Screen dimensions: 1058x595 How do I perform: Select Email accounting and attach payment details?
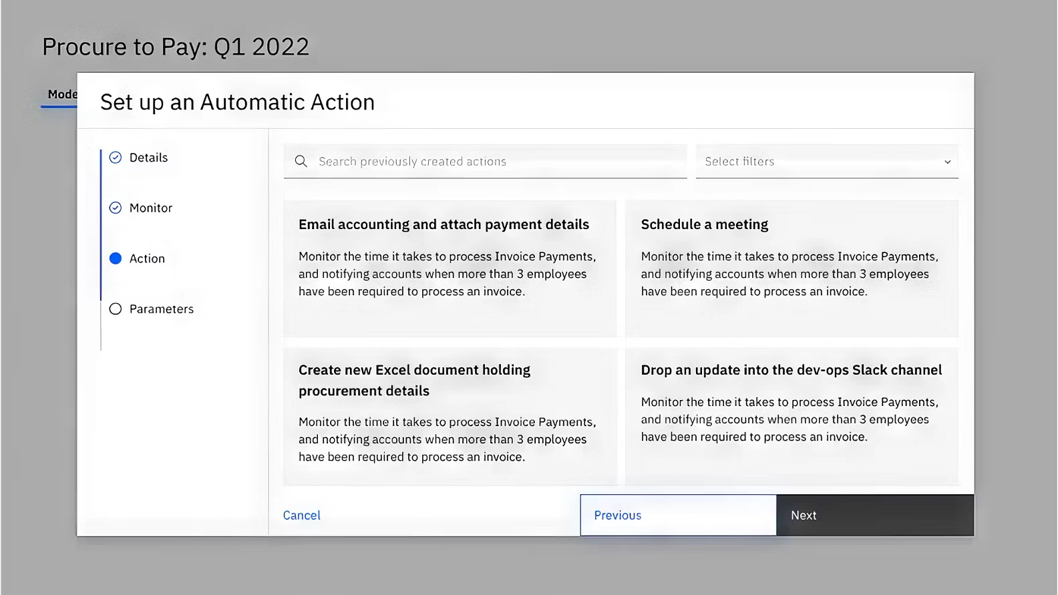click(x=450, y=267)
